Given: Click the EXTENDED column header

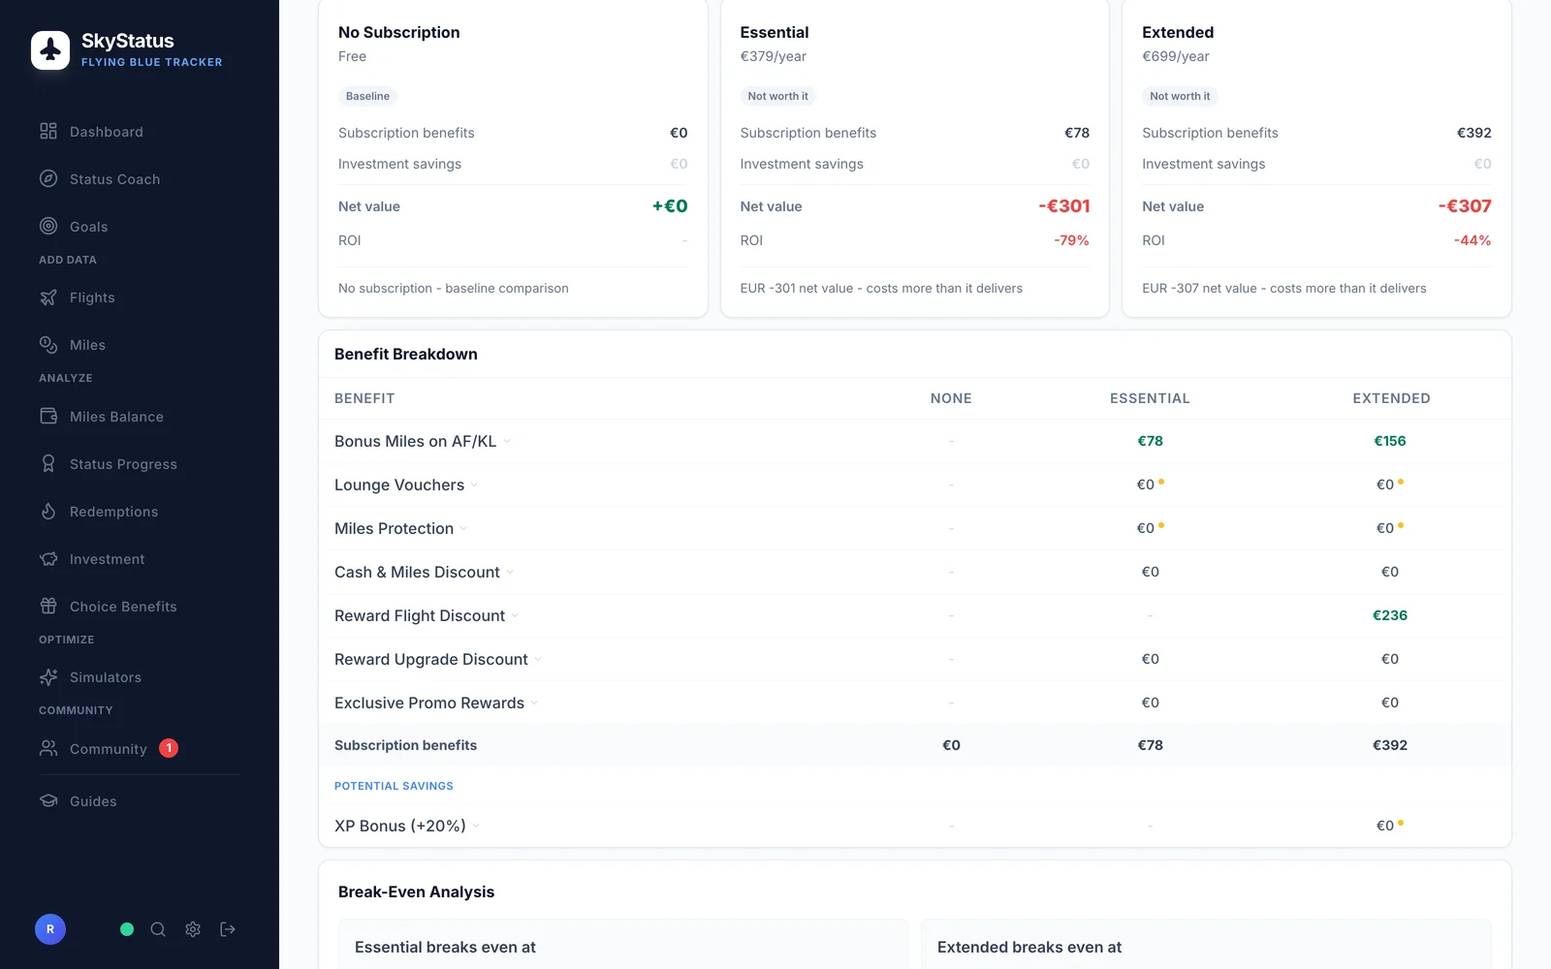Looking at the screenshot, I should 1391,398.
